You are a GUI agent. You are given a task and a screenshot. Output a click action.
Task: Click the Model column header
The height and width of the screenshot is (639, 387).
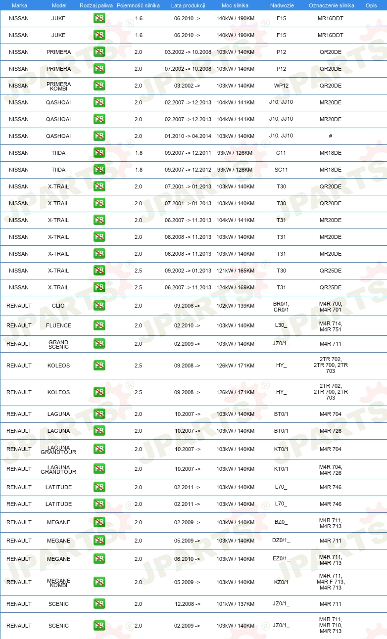point(59,5)
